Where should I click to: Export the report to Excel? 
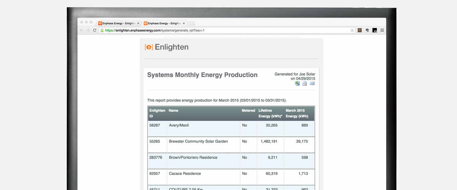tap(297, 83)
